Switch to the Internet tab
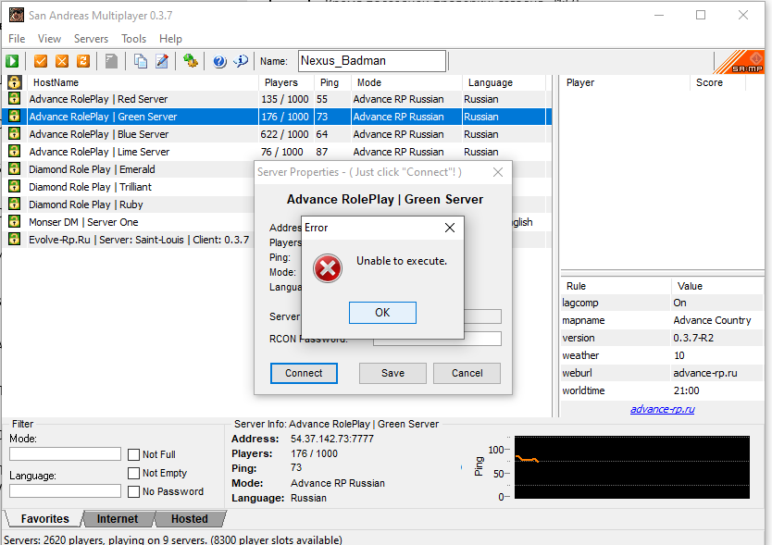The height and width of the screenshot is (545, 772). [118, 519]
